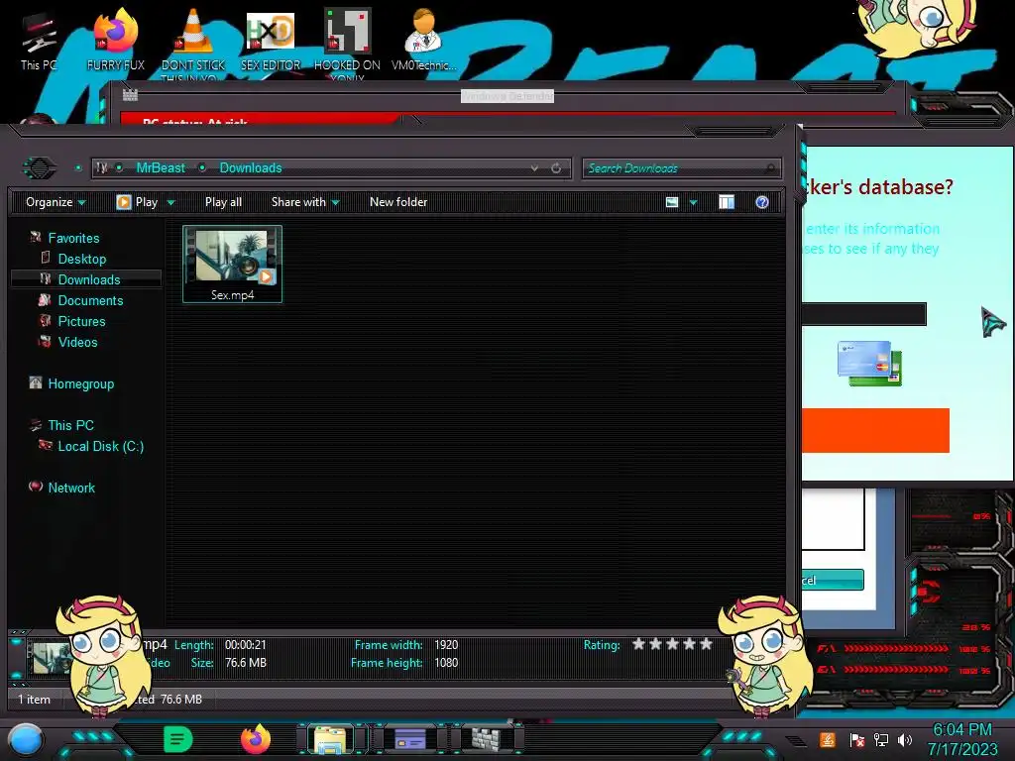Click the Frame width value 1920
This screenshot has width=1015, height=761.
pyautogui.click(x=446, y=644)
